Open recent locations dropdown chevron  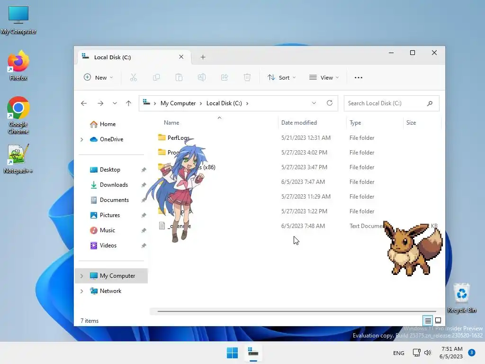[115, 103]
